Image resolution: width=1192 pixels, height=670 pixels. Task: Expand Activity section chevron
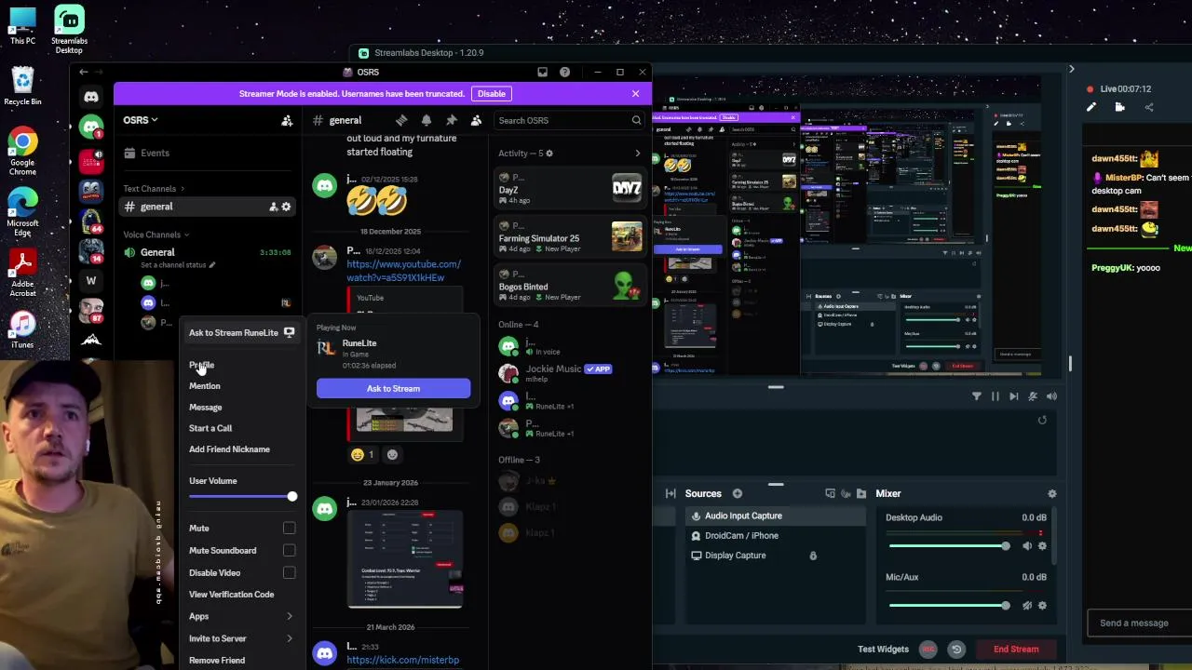tap(637, 154)
